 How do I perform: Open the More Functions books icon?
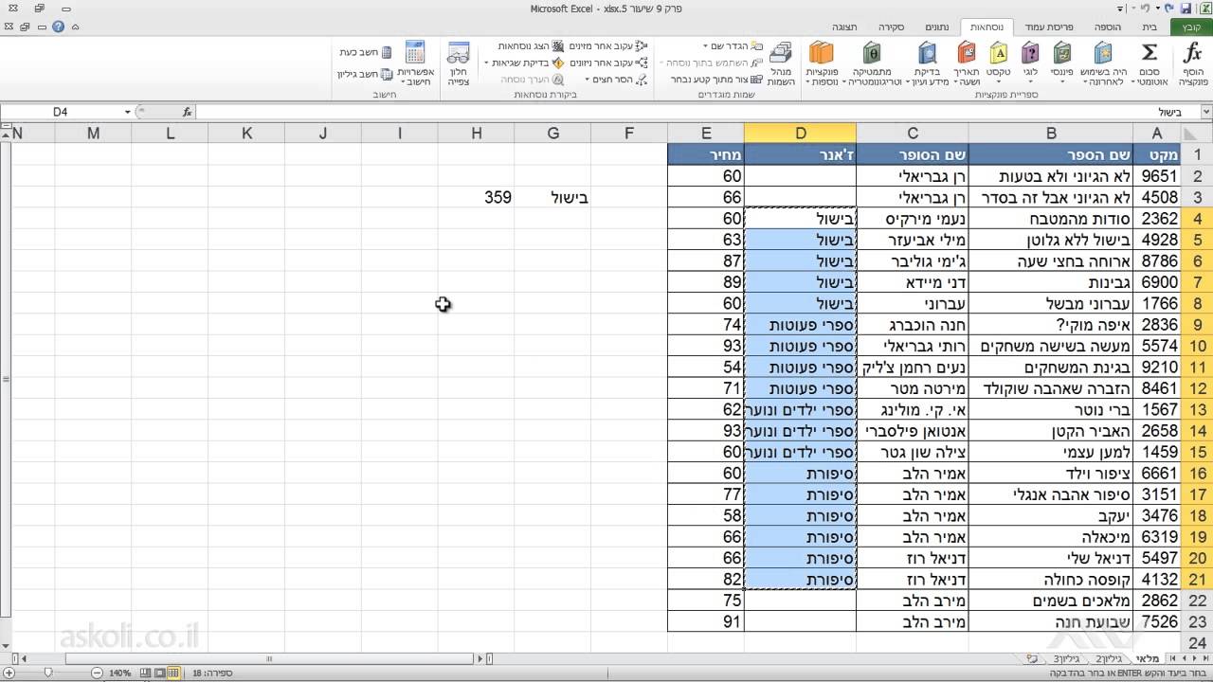coord(821,53)
